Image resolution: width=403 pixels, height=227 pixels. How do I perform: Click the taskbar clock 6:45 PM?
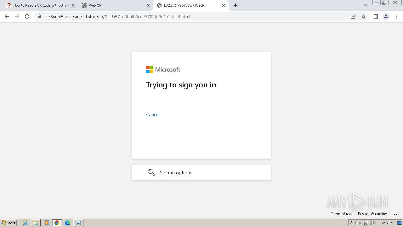pos(387,223)
